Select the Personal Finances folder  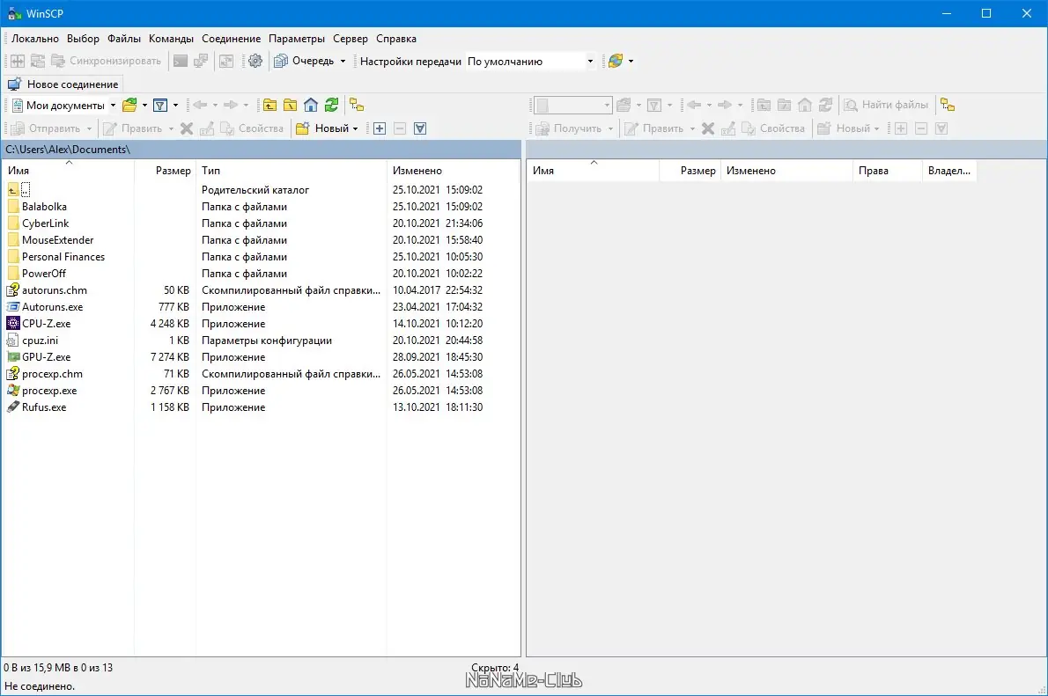tap(63, 257)
